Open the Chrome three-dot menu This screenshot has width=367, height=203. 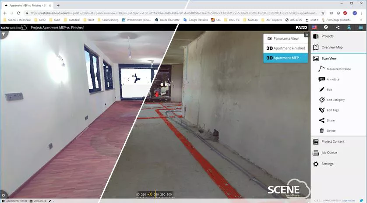(362, 13)
